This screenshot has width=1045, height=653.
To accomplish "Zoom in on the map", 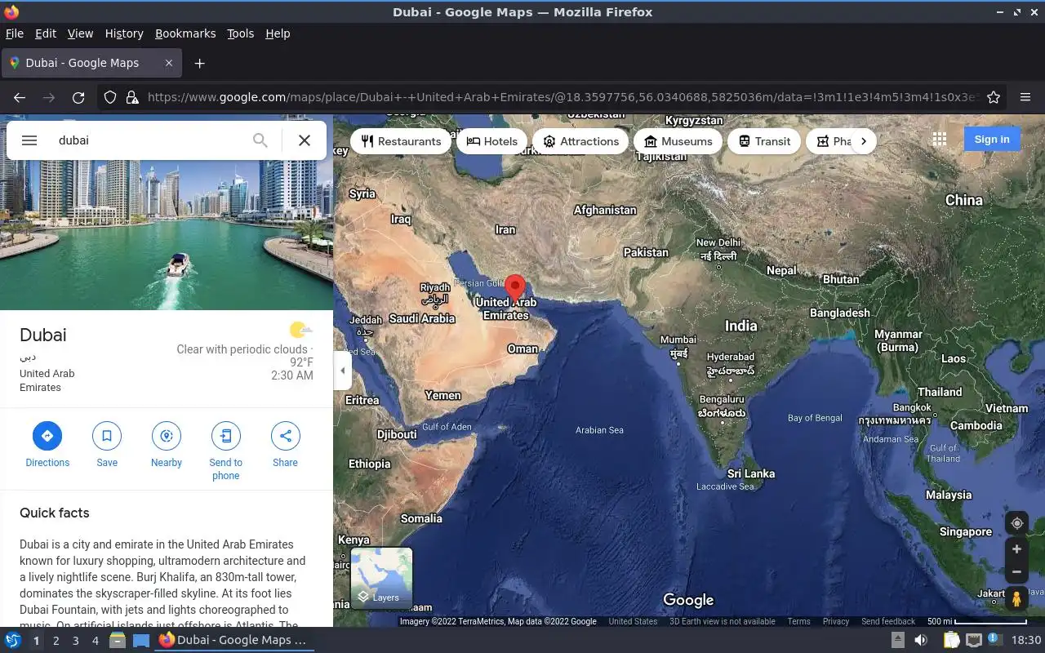I will [x=1016, y=549].
